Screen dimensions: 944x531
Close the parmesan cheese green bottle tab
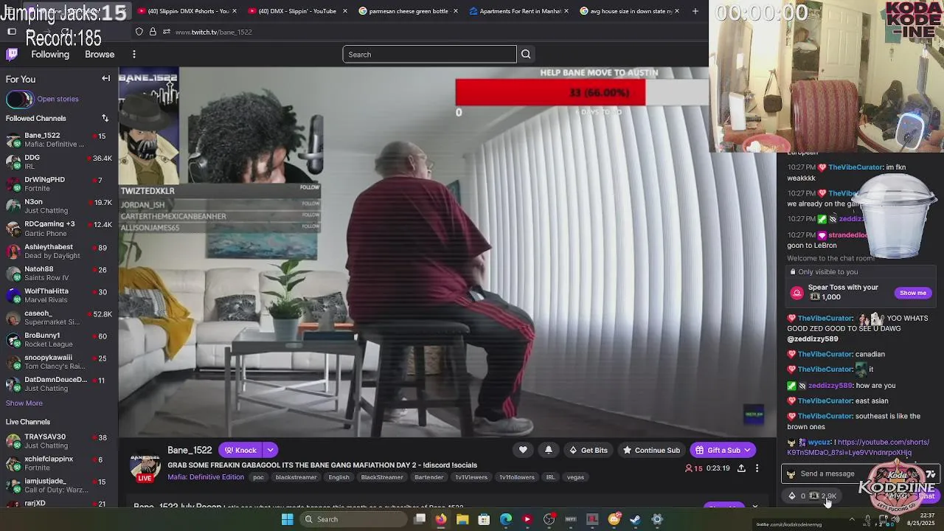coord(456,11)
